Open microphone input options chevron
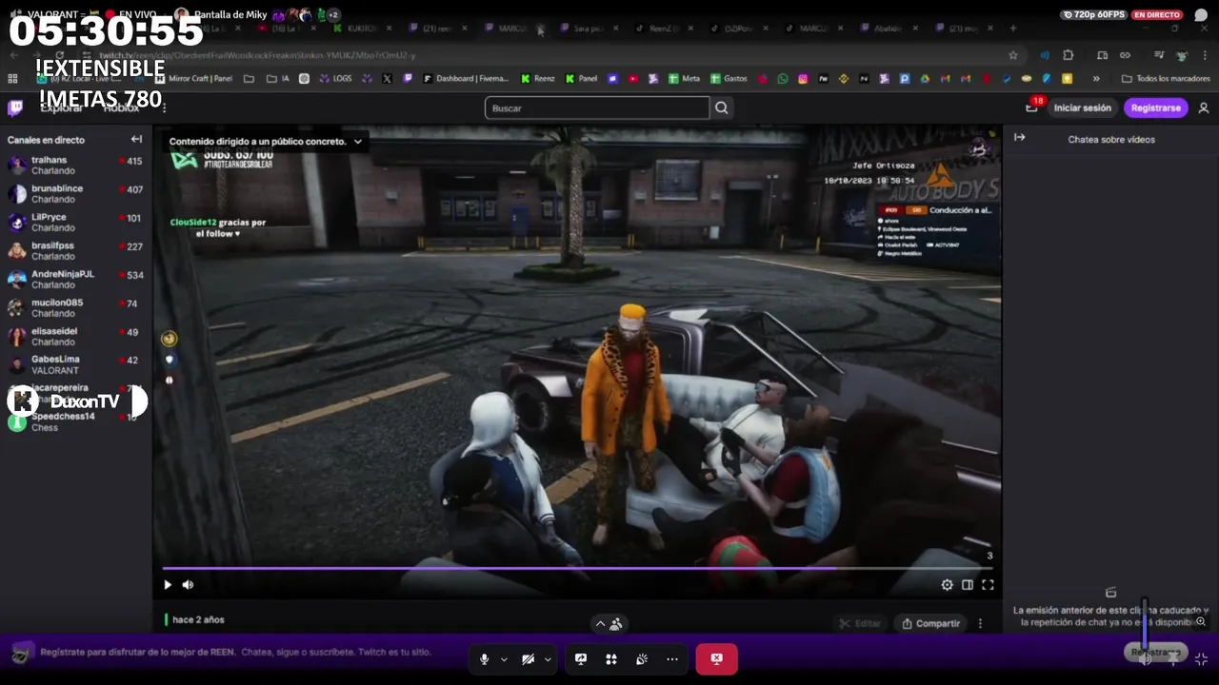 point(504,658)
